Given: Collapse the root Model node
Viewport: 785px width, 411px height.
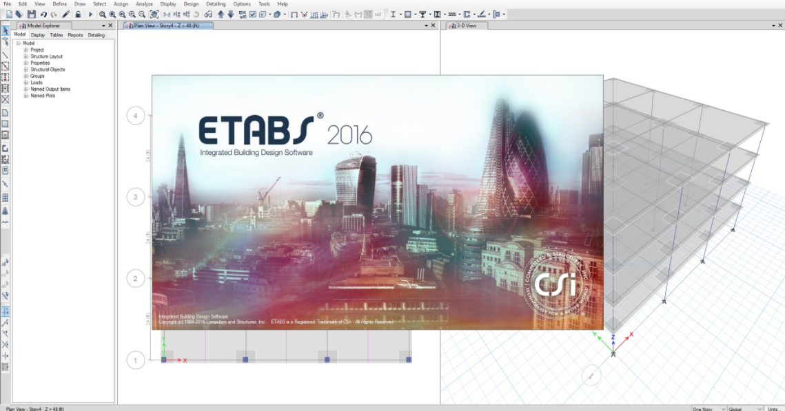Looking at the screenshot, I should [19, 43].
